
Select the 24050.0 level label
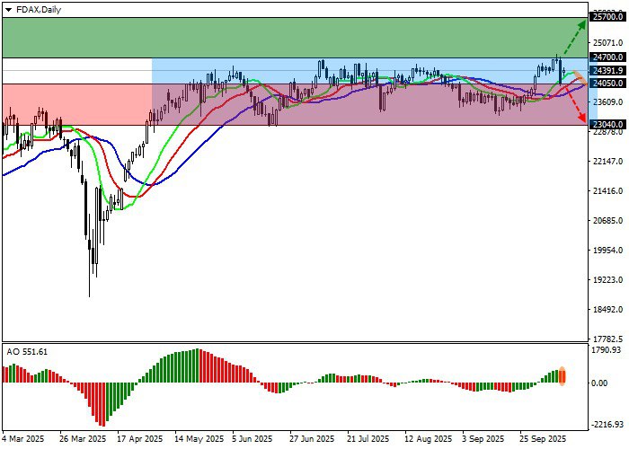(608, 84)
